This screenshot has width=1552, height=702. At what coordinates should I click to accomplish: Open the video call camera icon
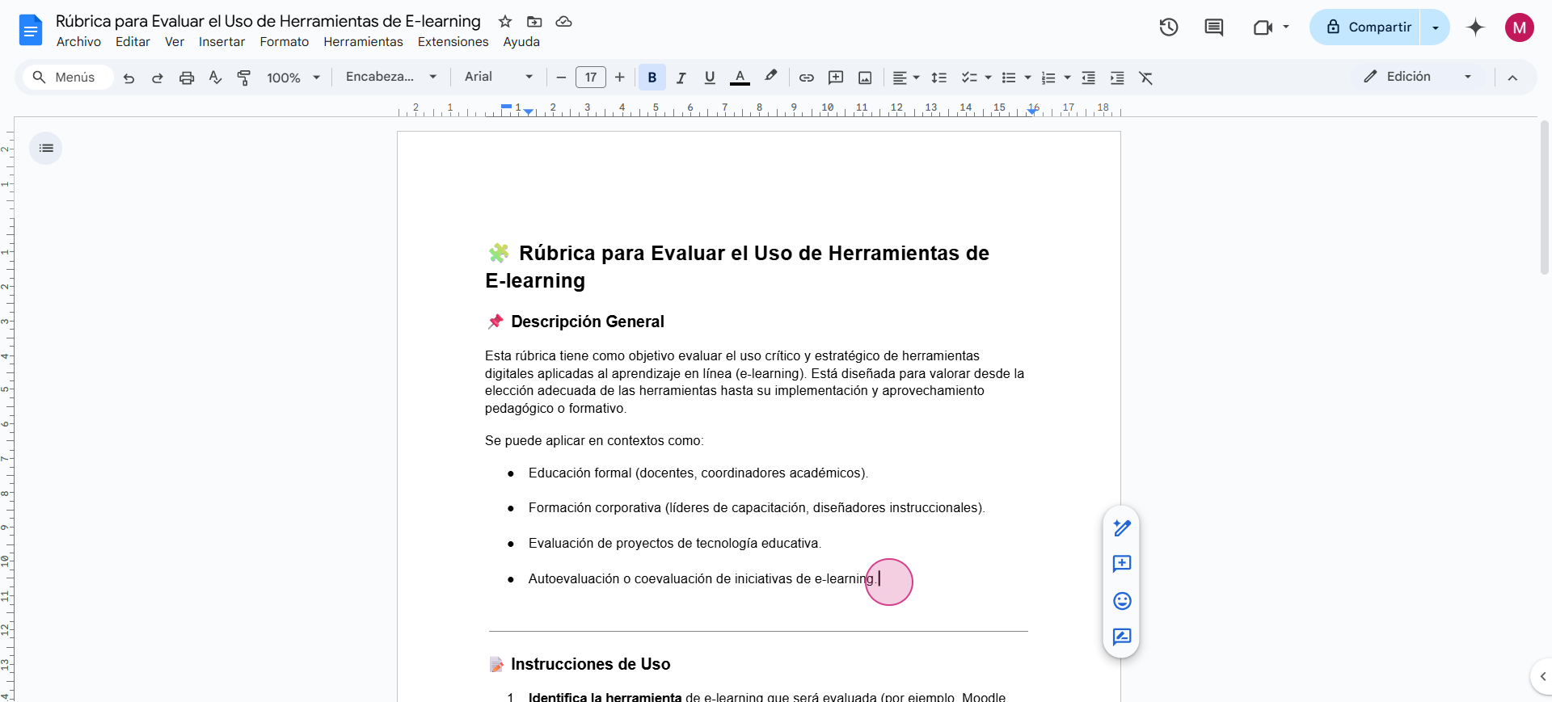click(x=1263, y=27)
